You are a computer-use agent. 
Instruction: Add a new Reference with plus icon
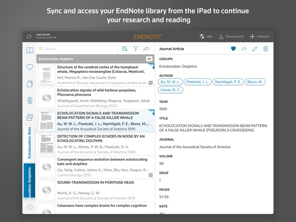click(x=252, y=36)
